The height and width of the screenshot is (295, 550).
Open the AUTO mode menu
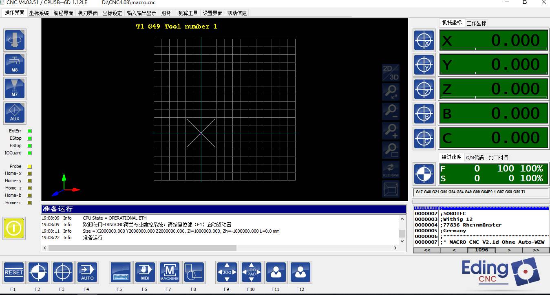[87, 272]
